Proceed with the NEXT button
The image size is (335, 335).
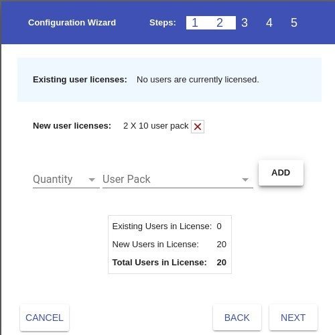293,318
